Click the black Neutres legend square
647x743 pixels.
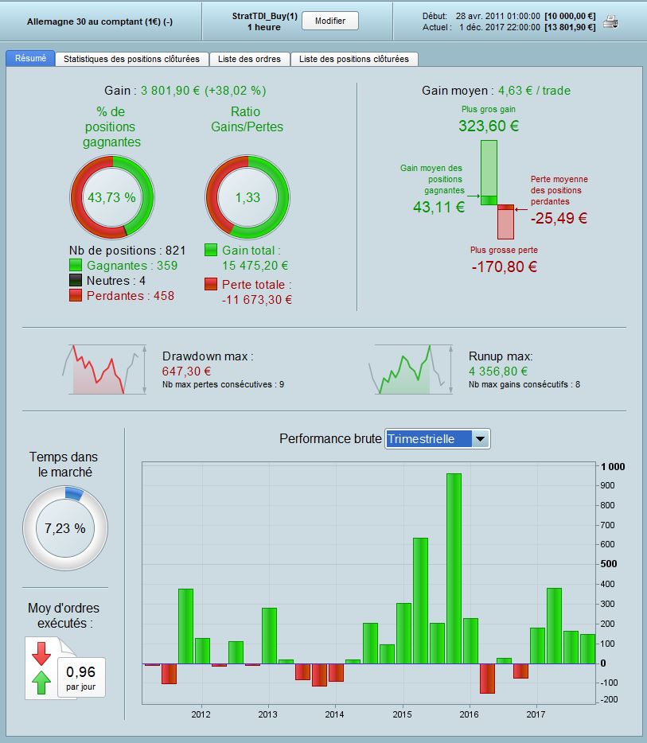[76, 280]
